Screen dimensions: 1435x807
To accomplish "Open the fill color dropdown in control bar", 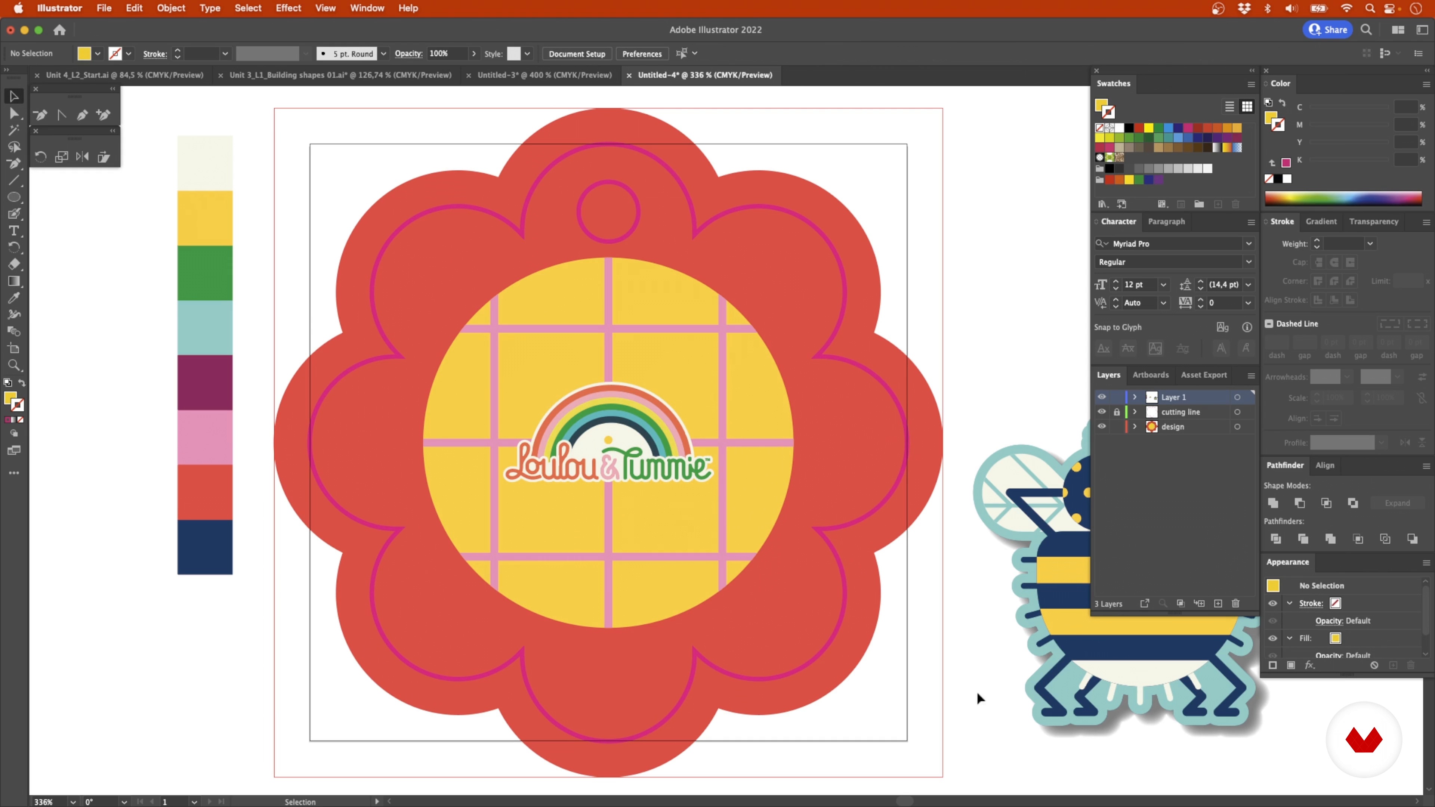I will point(98,53).
